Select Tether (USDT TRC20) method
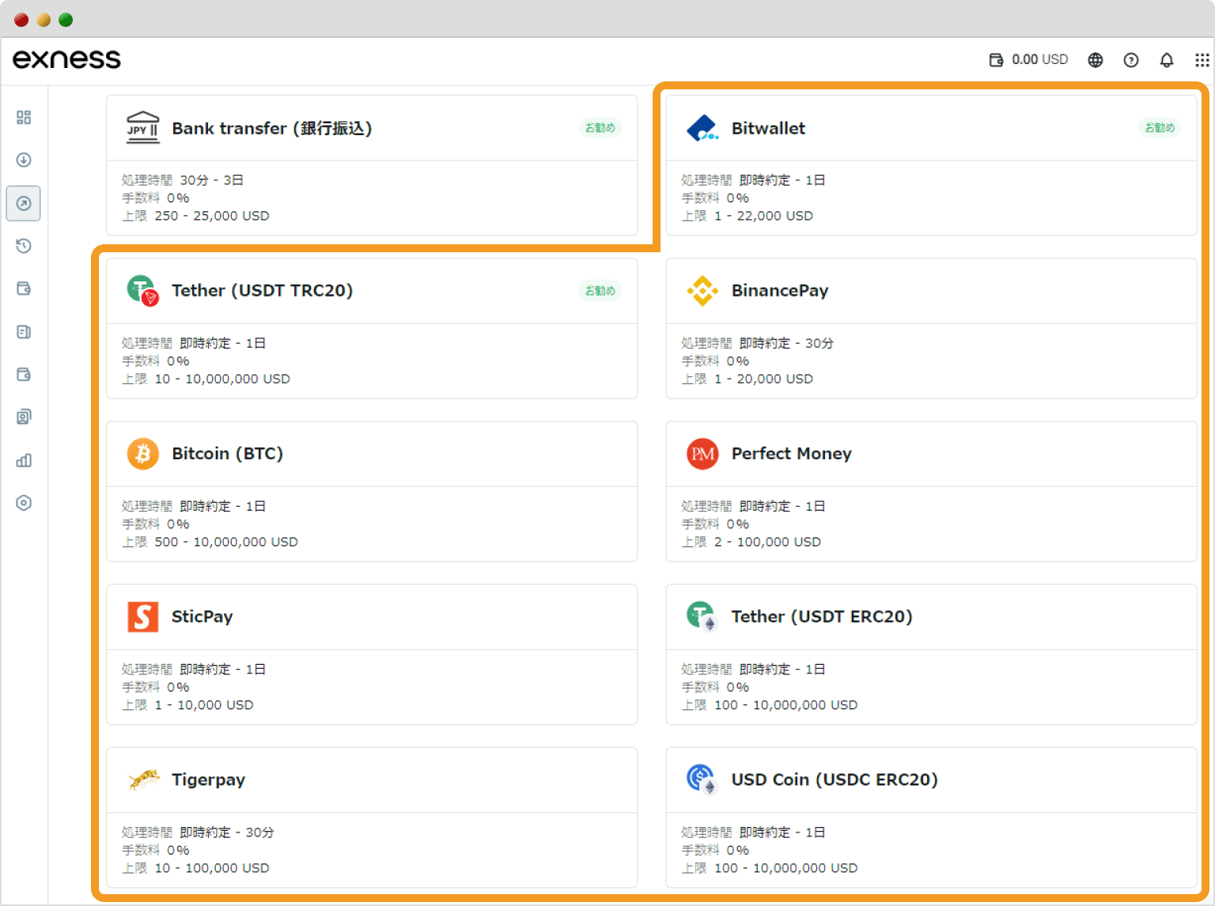The width and height of the screenshot is (1215, 906). click(x=262, y=291)
